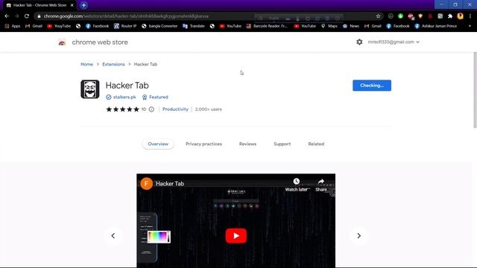
Task: Open the Related tab
Action: (316, 144)
